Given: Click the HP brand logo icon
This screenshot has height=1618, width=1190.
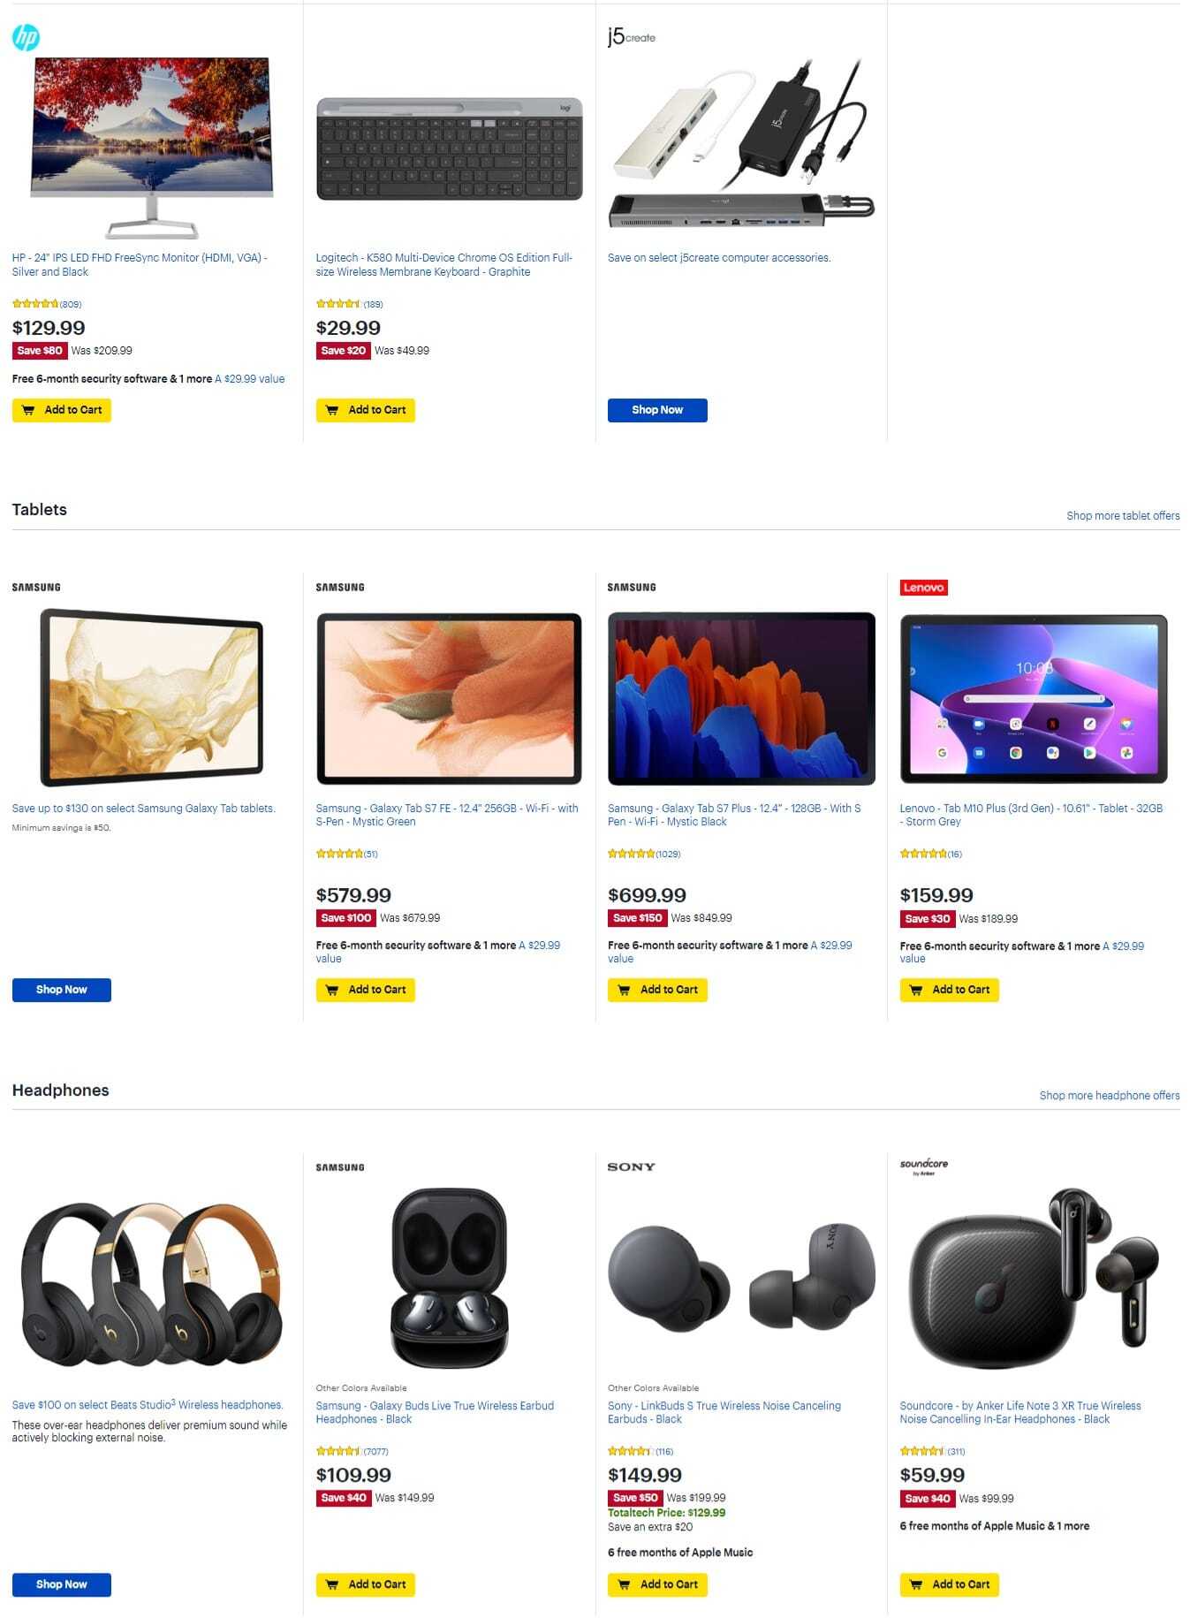Looking at the screenshot, I should 26,37.
